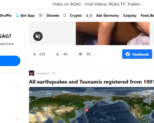Open the Get App link
This screenshot has width=154, height=123.
pos(27,15)
